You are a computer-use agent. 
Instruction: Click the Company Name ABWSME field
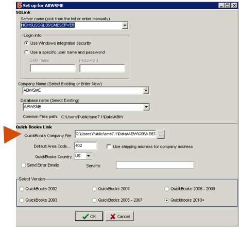pyautogui.click(x=83, y=90)
